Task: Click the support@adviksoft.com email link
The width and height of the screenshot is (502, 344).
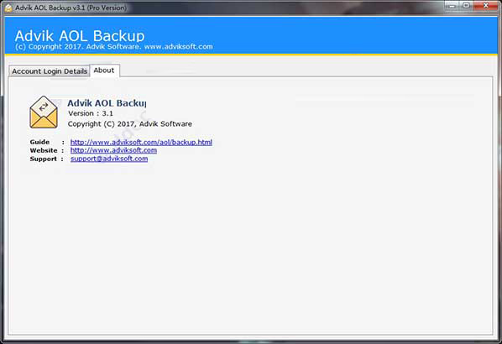Action: tap(109, 159)
